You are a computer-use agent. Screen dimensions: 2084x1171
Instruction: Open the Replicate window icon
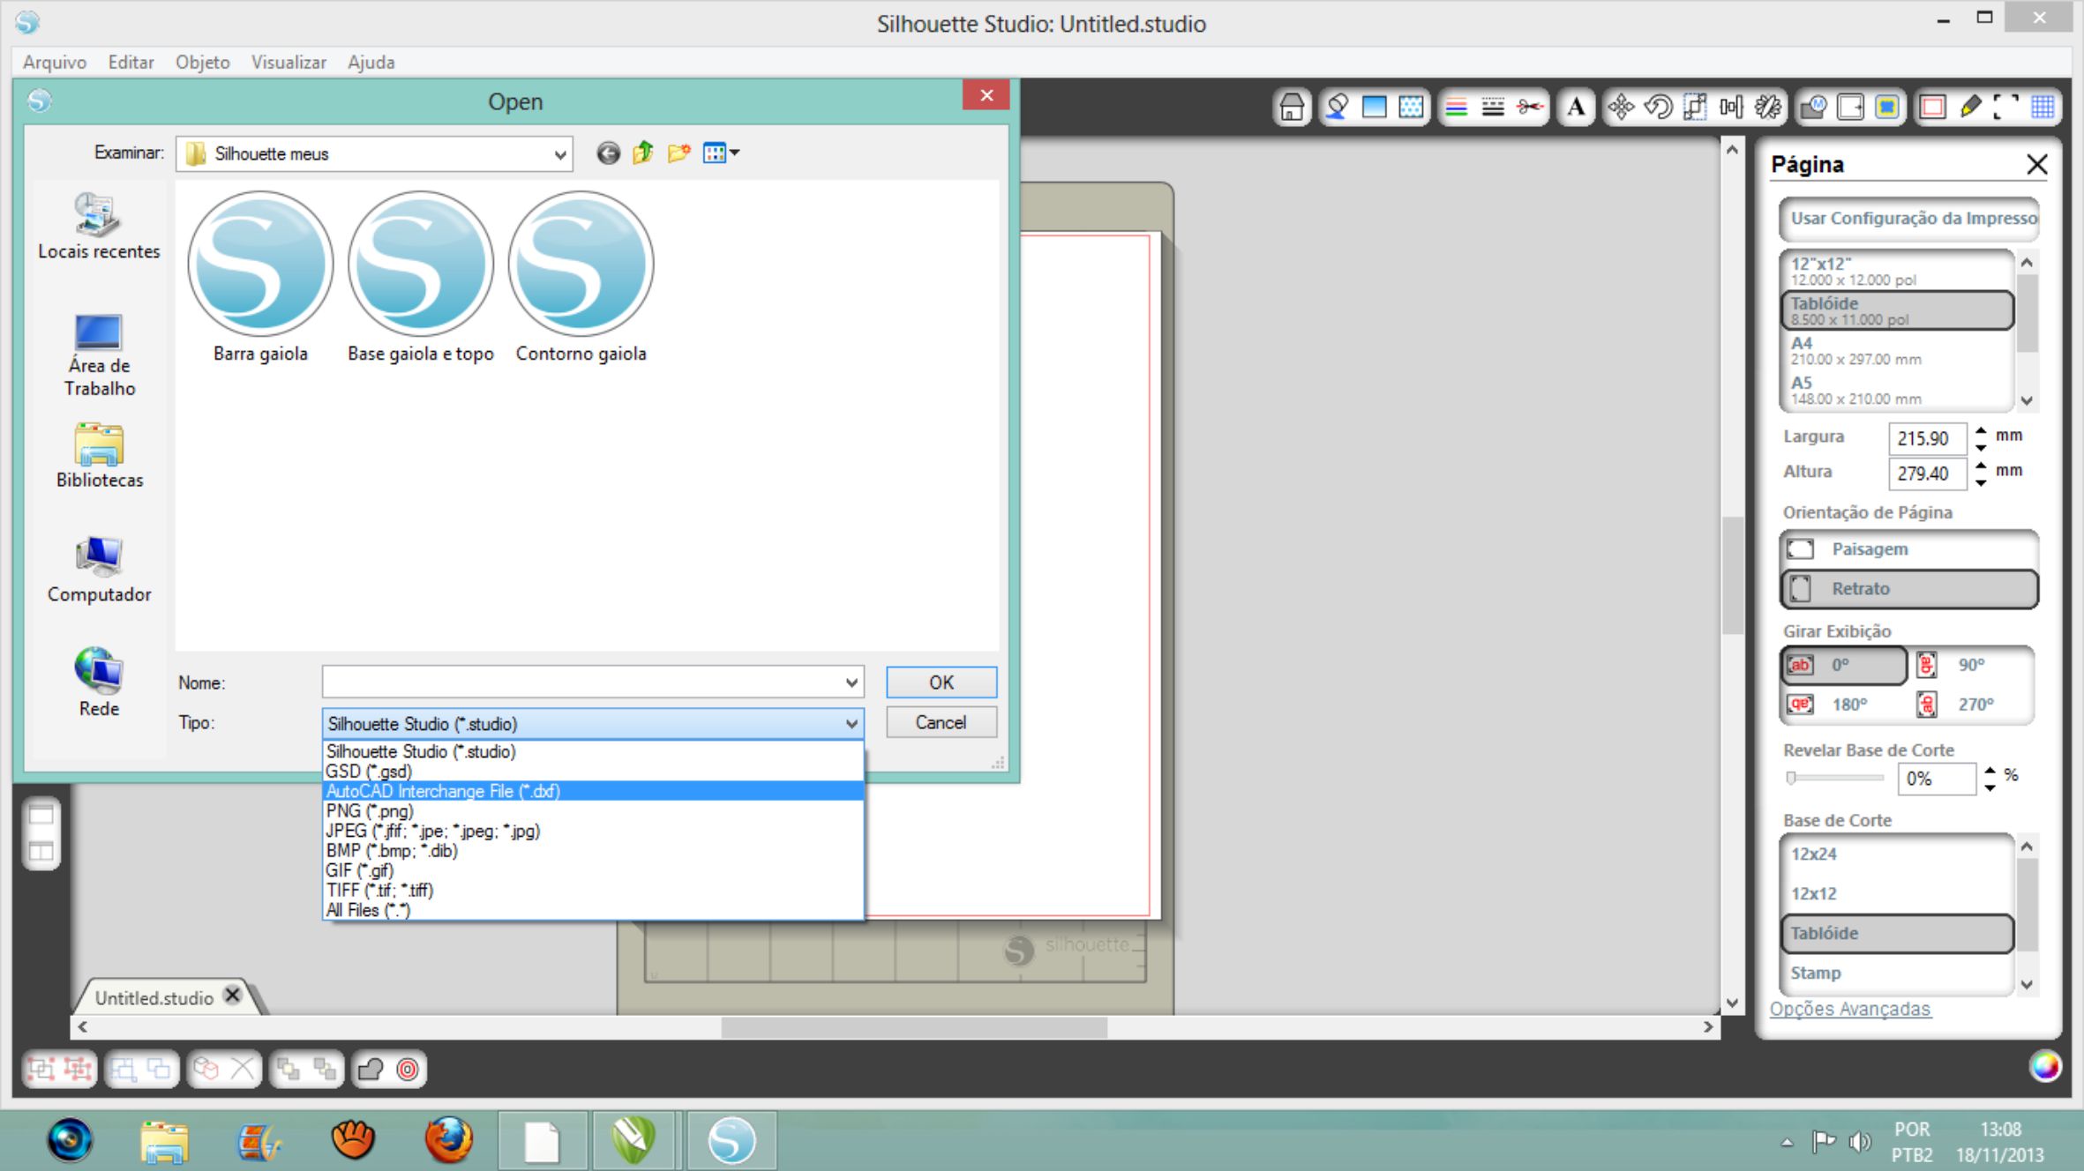[1768, 108]
